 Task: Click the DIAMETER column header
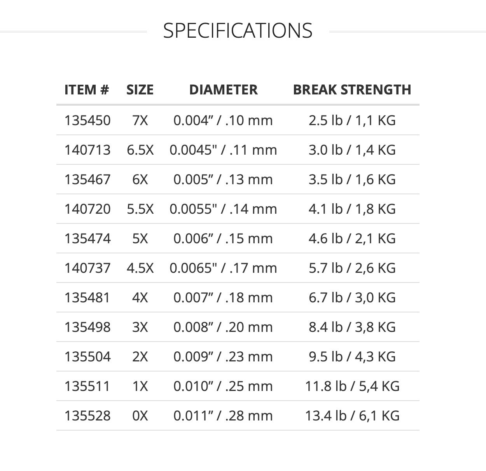[x=223, y=89]
